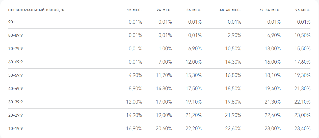Select the 70-79,9 row label
Image resolution: width=319 pixels, height=138 pixels.
click(16, 49)
